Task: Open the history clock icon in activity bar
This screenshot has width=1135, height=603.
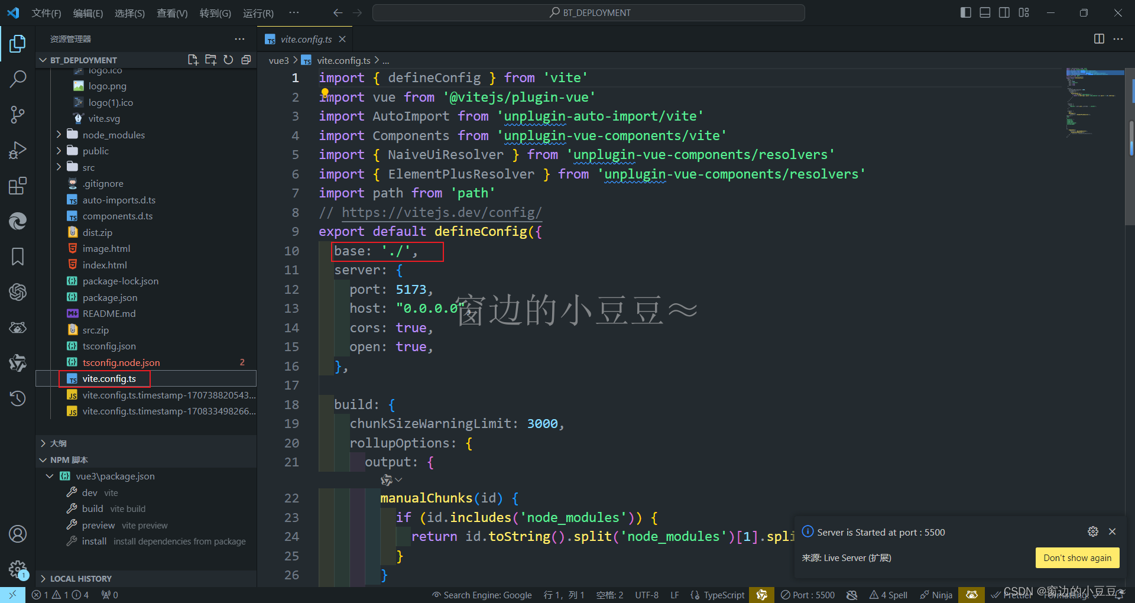Action: (x=18, y=398)
